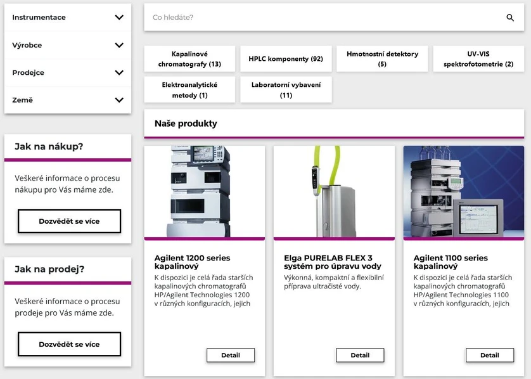Select Kapalinové chromatografy (13) category

pyautogui.click(x=189, y=59)
